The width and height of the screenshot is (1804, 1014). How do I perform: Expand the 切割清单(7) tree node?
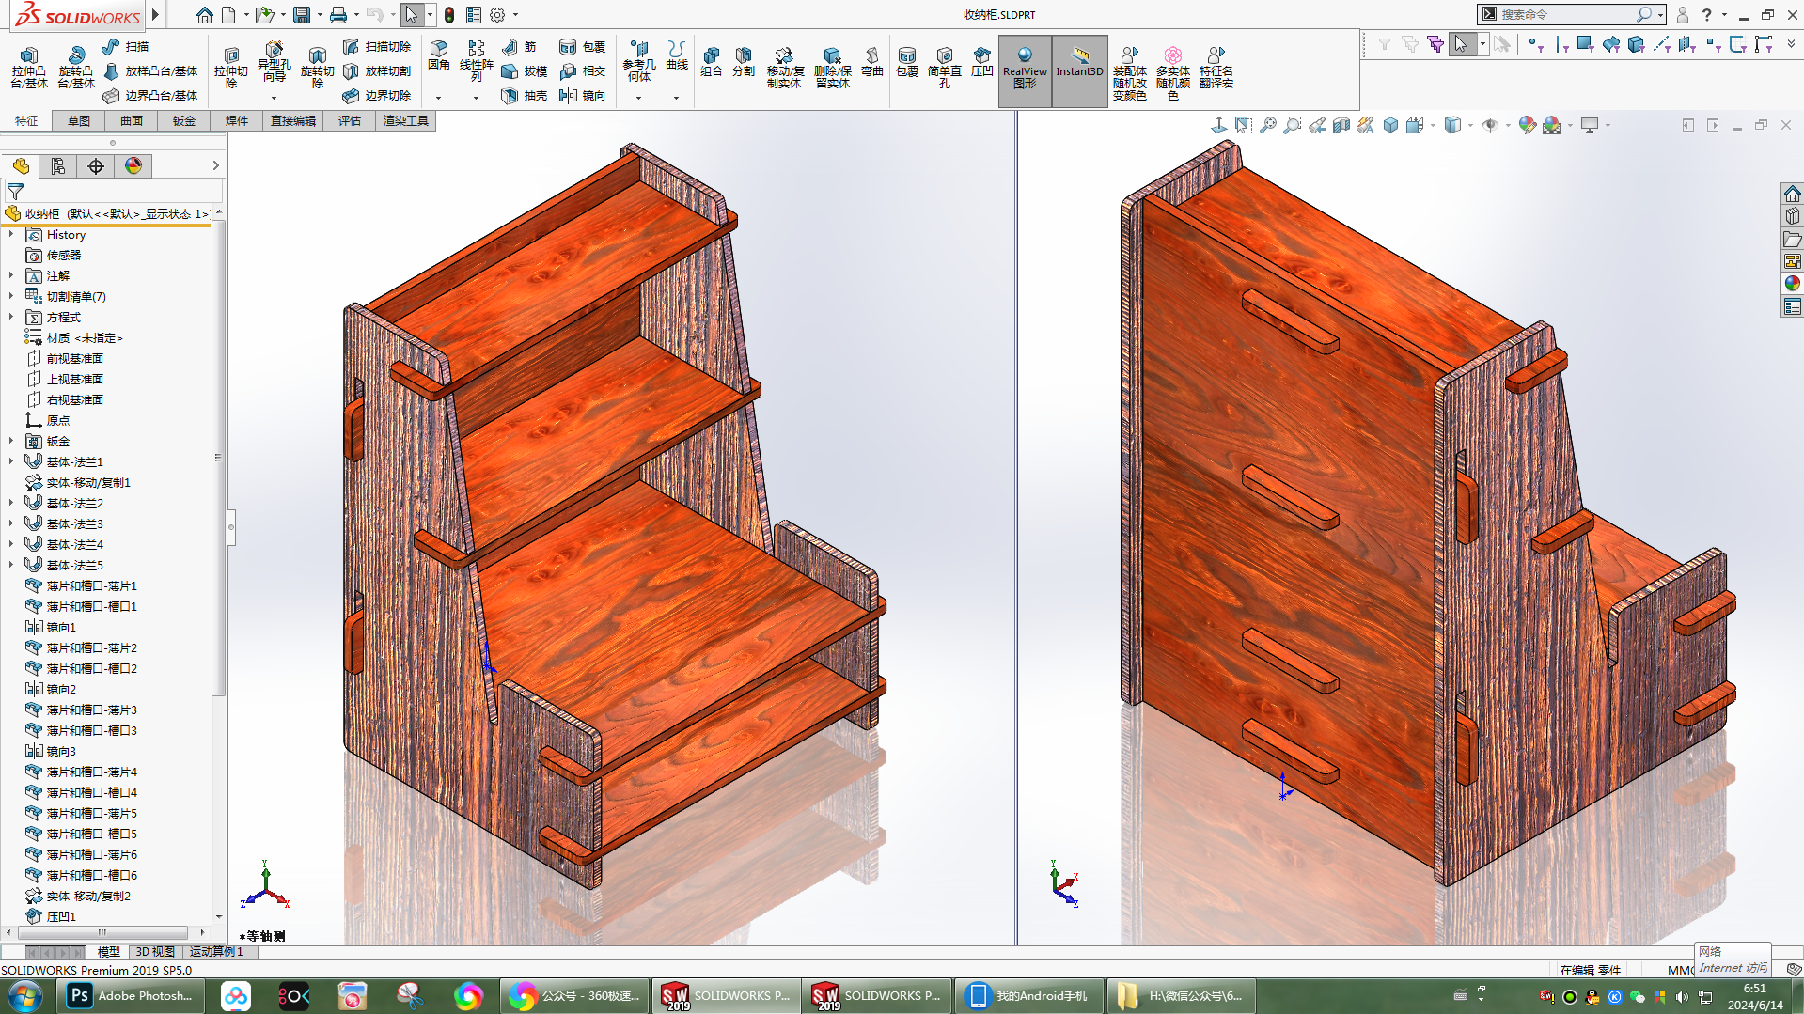point(11,296)
